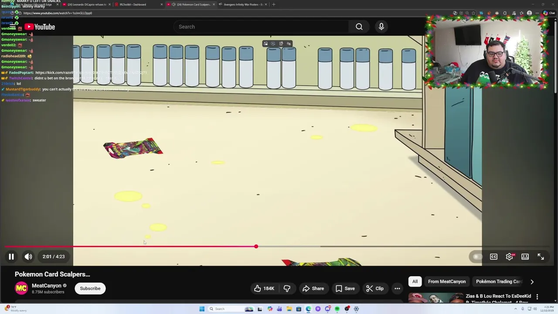
Task: Click the 'Pokemon Card Scalpers...' video title
Action: point(52,274)
